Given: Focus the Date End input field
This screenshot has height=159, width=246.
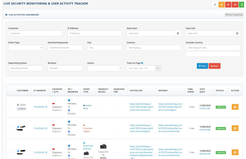Looking at the screenshot, I should (210, 33).
